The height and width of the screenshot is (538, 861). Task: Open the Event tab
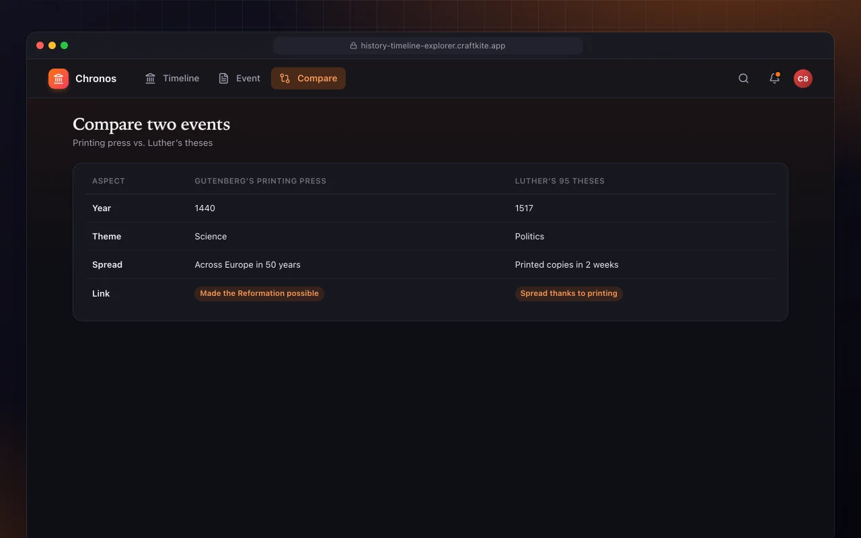239,79
